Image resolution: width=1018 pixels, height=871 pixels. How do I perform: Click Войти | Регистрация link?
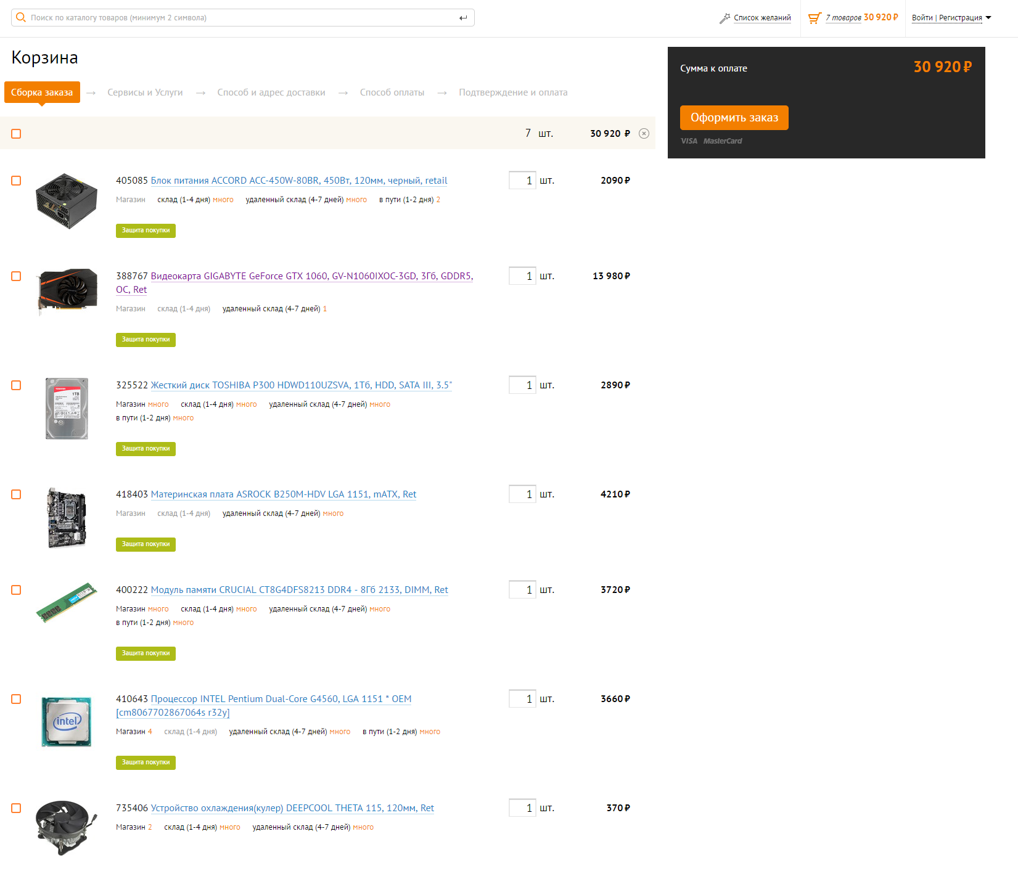[947, 18]
